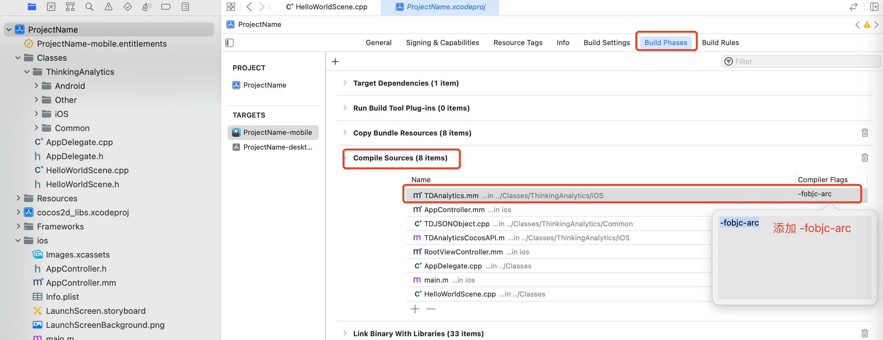883x340 pixels.
Task: Click the yellow warning issue icon
Action: [x=866, y=25]
